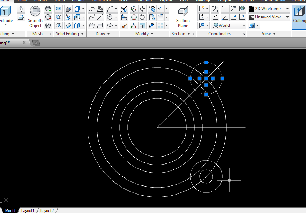This screenshot has width=306, height=213.
Task: Open the Ellipse tool dropdown arrow
Action: tap(116, 25)
